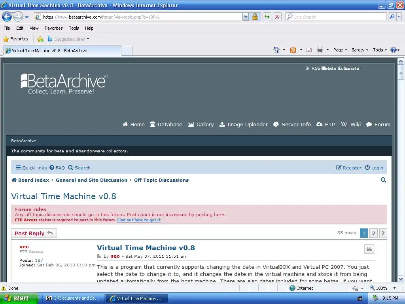Image resolution: width=405 pixels, height=304 pixels.
Task: Click the next page arrow button
Action: coord(383,233)
